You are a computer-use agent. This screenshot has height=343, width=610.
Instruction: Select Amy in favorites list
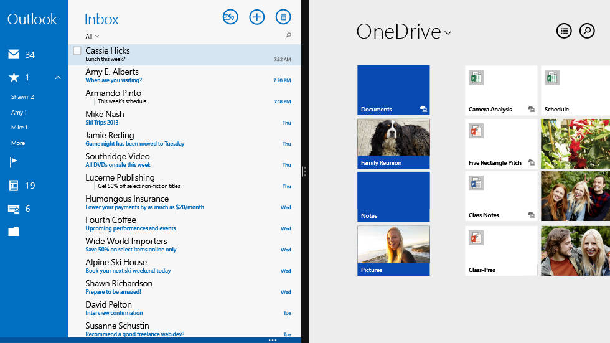pyautogui.click(x=19, y=113)
